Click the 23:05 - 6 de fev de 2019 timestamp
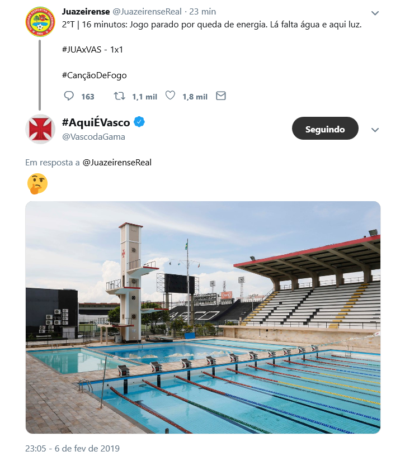 [x=72, y=448]
